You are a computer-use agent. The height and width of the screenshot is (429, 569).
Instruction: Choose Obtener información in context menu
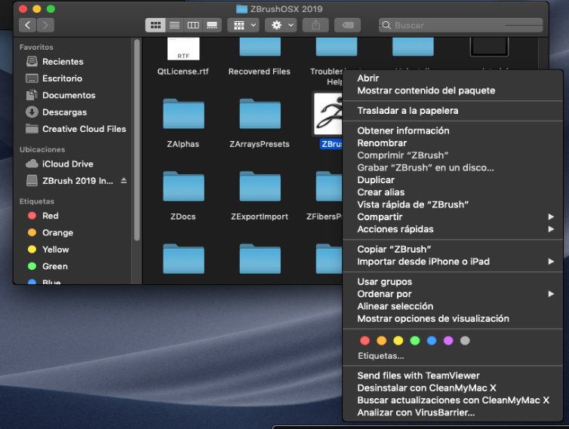pos(453,130)
